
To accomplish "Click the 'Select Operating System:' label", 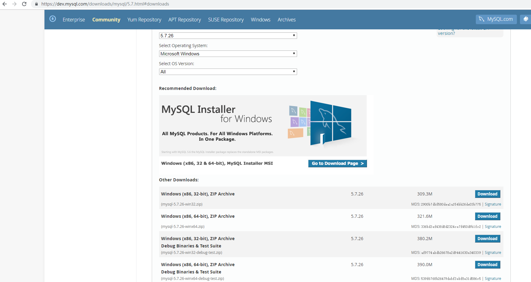I will (183, 46).
